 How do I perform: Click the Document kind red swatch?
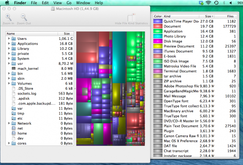click(158, 26)
